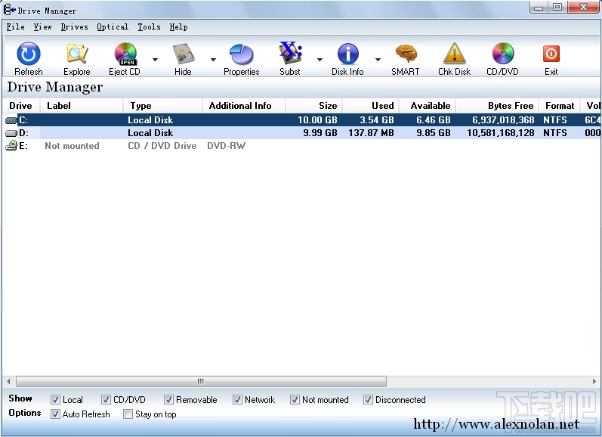Viewport: 602px width, 437px height.
Task: Toggle the Disconnected checkbox
Action: (x=368, y=400)
